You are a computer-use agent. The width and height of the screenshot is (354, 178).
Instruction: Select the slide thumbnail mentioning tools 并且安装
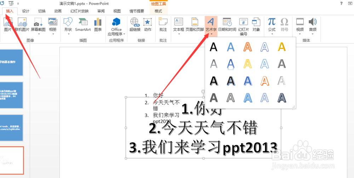(x=11, y=128)
